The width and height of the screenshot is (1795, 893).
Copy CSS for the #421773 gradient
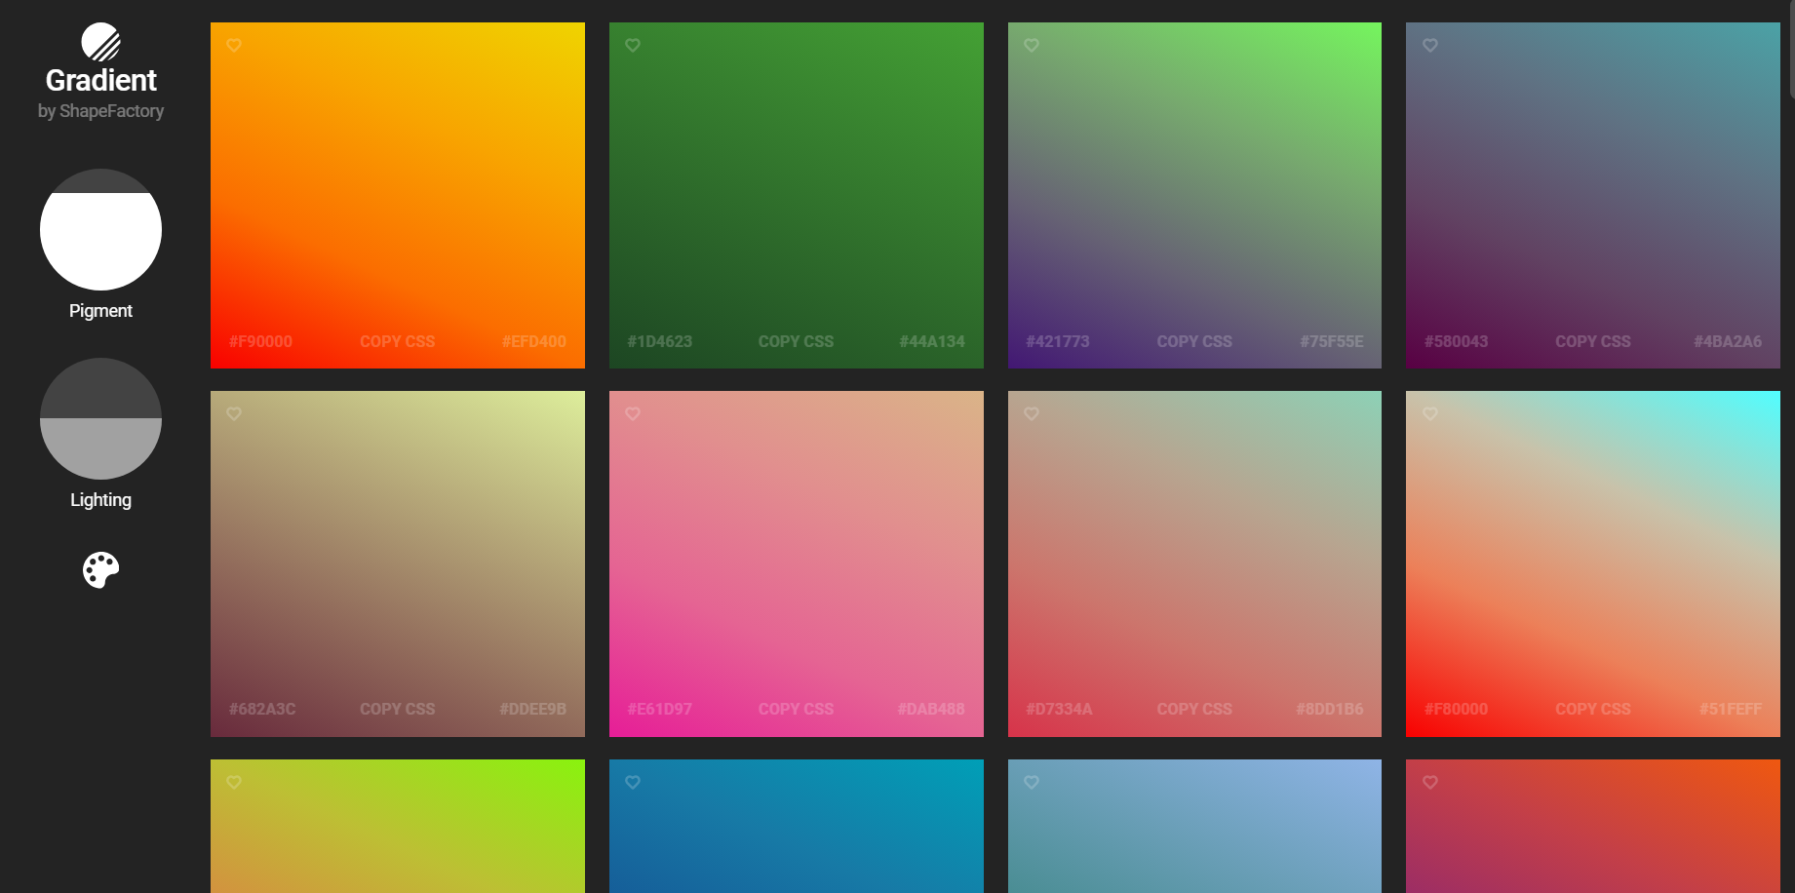coord(1194,341)
